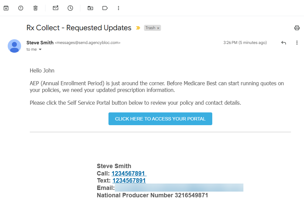Screen dimensions: 304x202
Task: Remove the Trash label from the email
Action: coord(158,28)
